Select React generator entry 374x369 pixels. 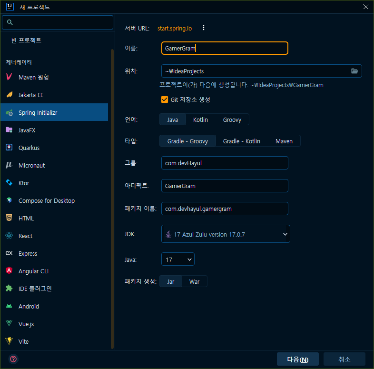pyautogui.click(x=54, y=236)
